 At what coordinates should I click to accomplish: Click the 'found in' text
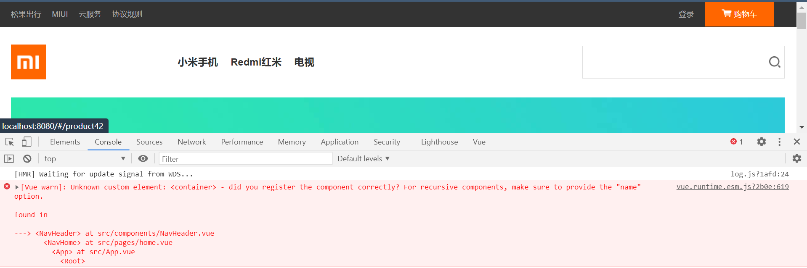31,215
